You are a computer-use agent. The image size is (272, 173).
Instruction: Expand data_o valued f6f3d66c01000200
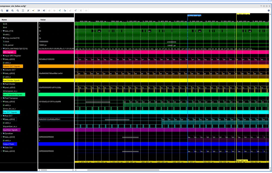click(1, 59)
